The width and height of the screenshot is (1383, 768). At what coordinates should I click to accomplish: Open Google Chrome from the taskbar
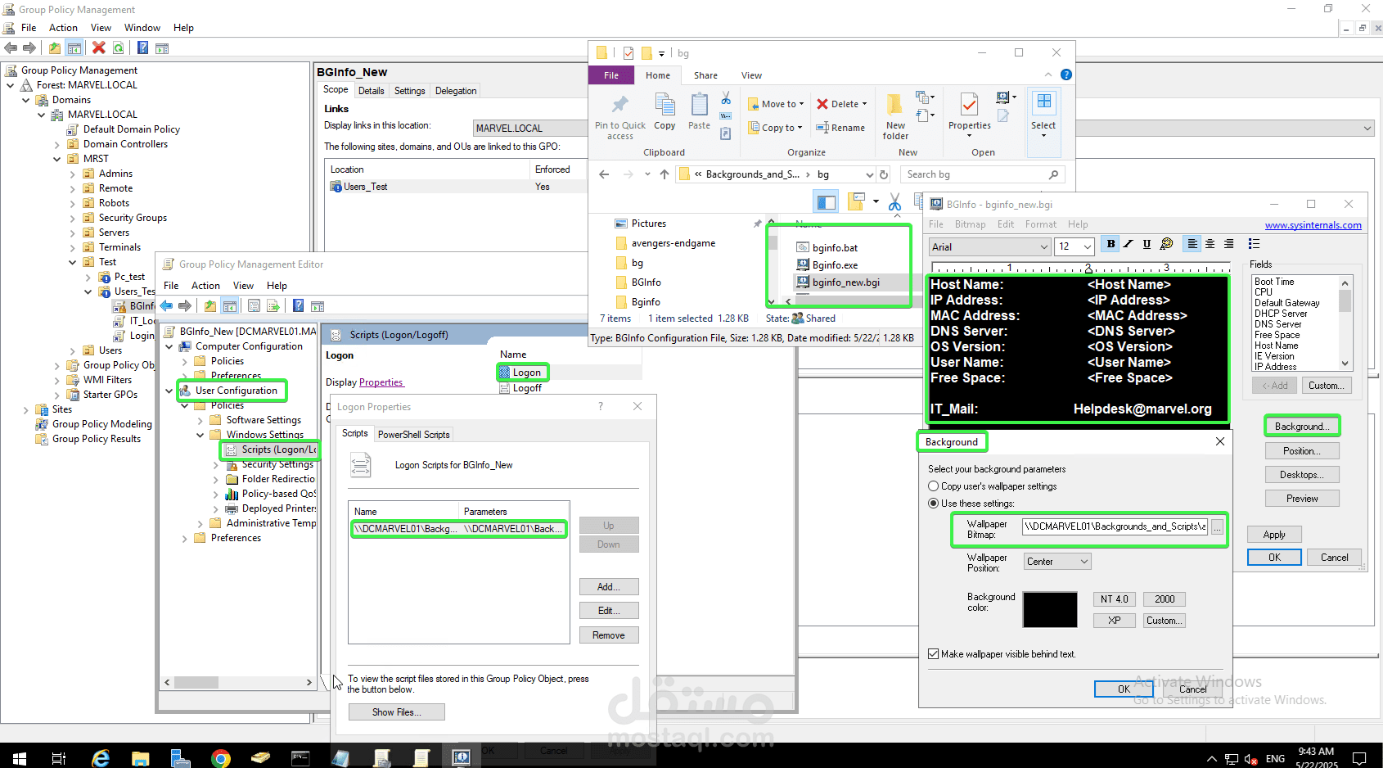tap(220, 758)
